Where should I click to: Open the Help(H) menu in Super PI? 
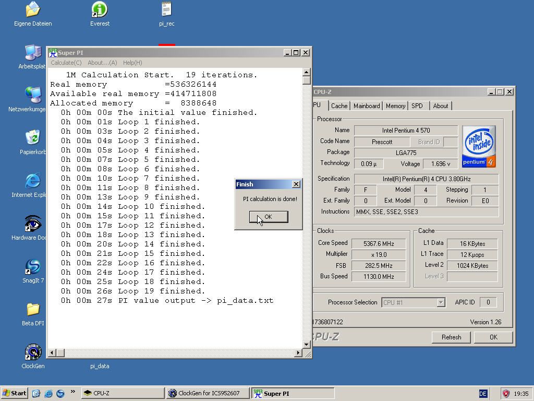[132, 63]
